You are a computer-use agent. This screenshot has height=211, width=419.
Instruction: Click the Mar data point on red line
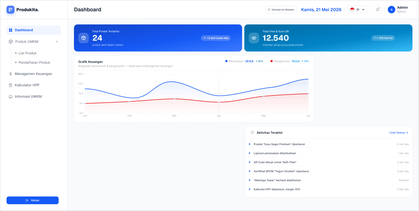pos(174,99)
